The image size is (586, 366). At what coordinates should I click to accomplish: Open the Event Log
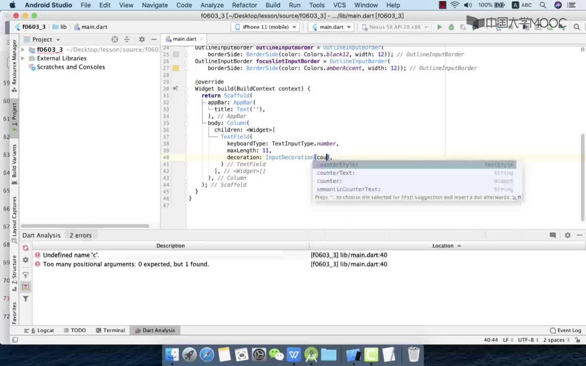[x=566, y=330]
